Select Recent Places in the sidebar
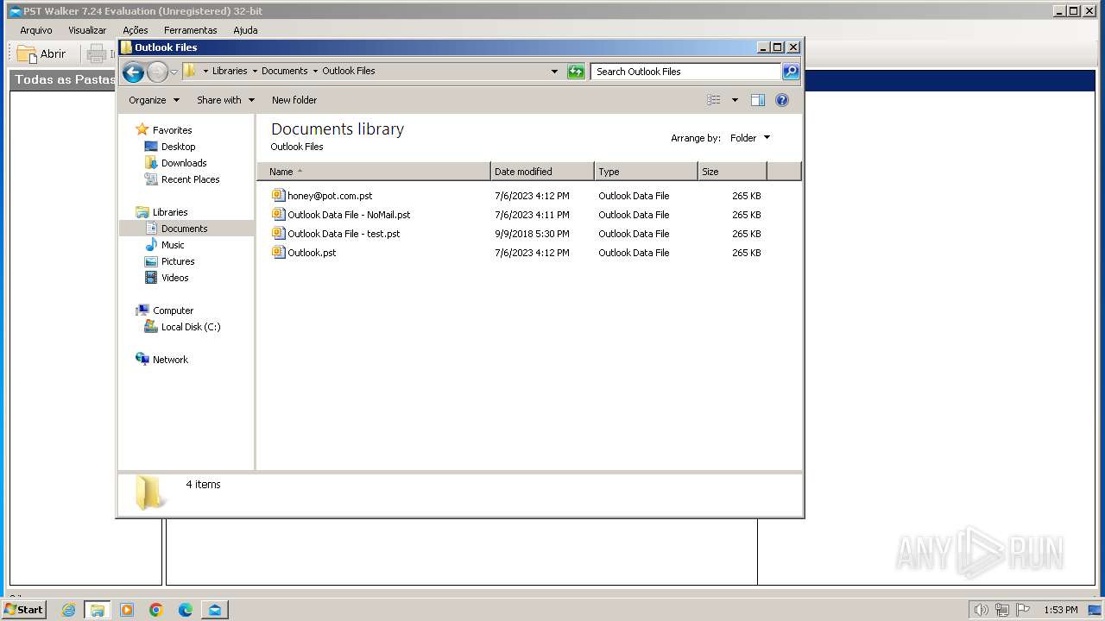 [190, 179]
